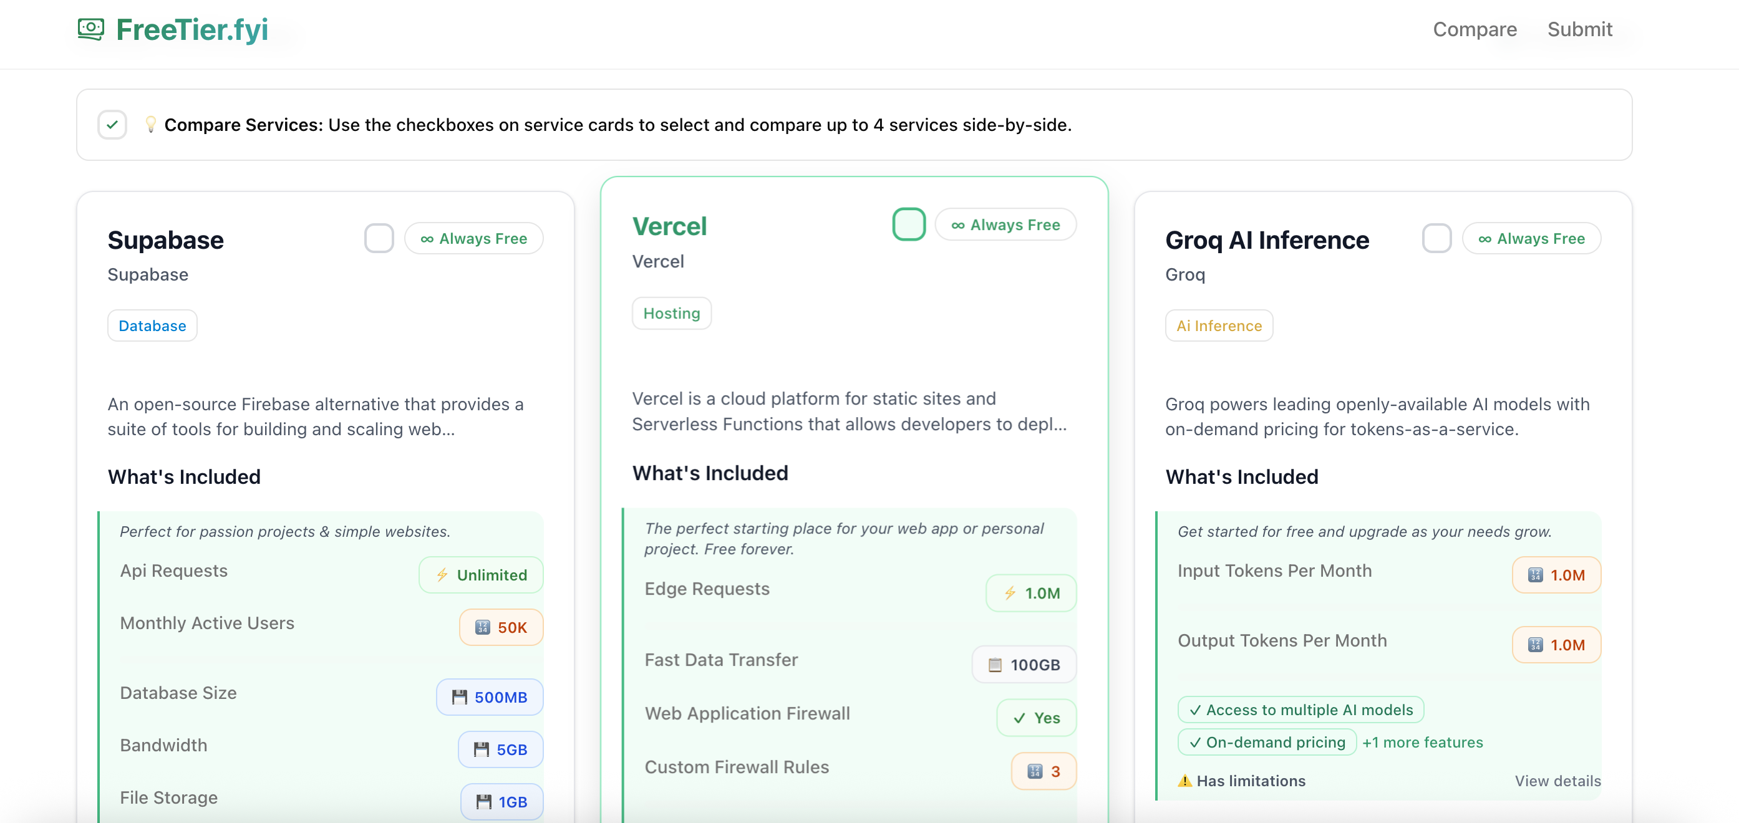This screenshot has height=823, width=1739.
Task: Click the Output Tokens Per Month label
Action: click(x=1282, y=640)
